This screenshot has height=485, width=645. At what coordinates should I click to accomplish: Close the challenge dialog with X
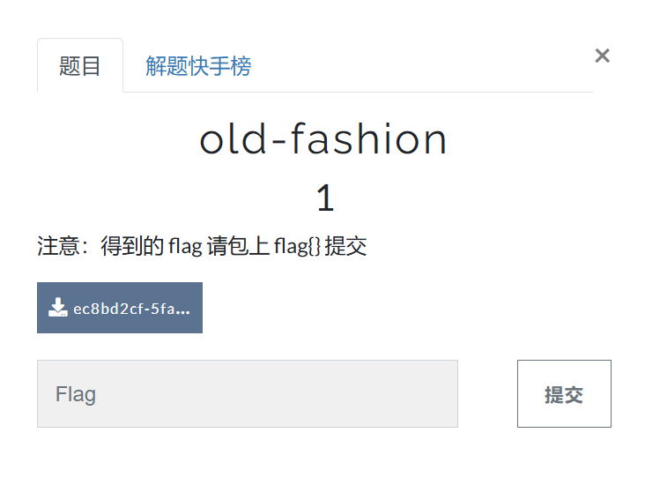click(x=602, y=56)
